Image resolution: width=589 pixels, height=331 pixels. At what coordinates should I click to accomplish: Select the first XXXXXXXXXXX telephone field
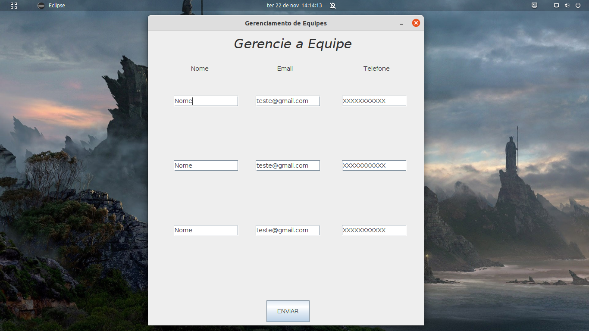(373, 100)
